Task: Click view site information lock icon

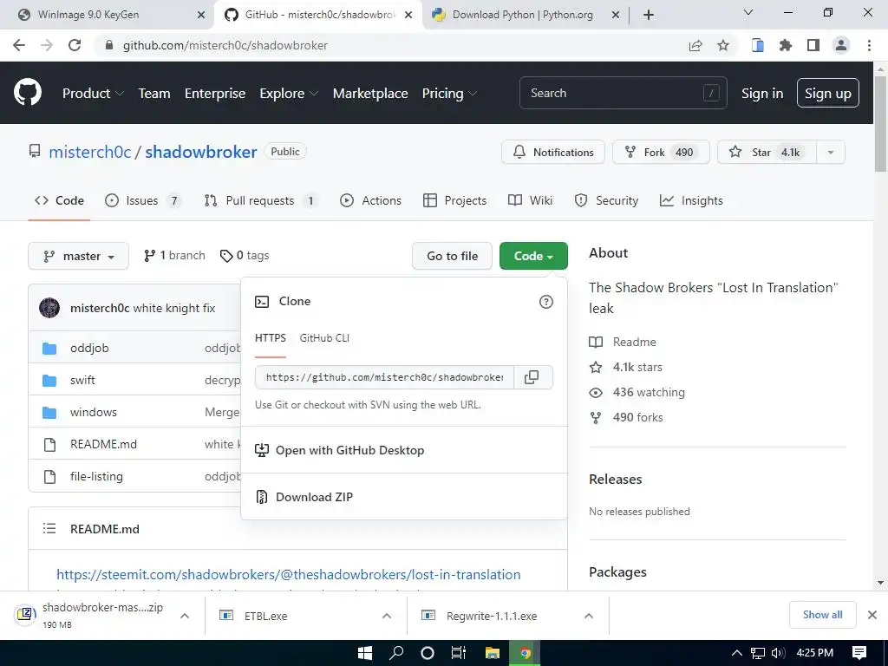Action: tap(109, 45)
